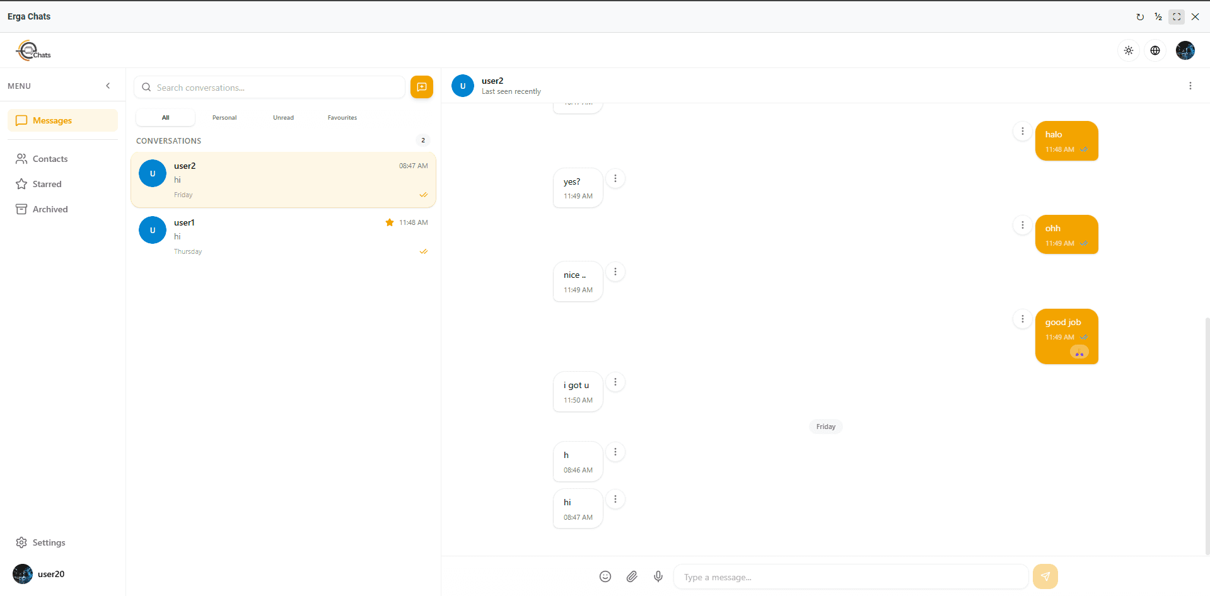Open the user1 conversation in the list
This screenshot has width=1210, height=596.
click(x=283, y=236)
